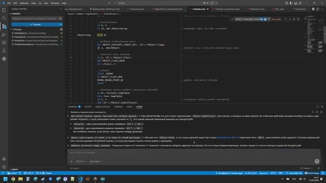Switch to Tick_.asm editor tab
Viewport: 326px width, 183px height.
coord(279,9)
